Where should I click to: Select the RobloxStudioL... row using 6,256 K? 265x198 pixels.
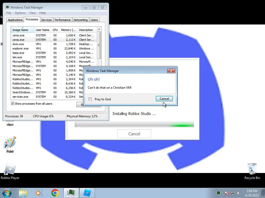pyautogui.click(x=47, y=88)
